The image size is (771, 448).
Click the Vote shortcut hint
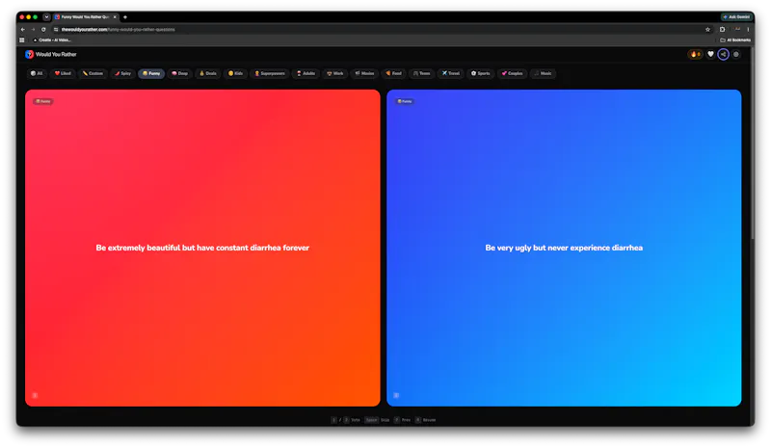[x=346, y=420]
